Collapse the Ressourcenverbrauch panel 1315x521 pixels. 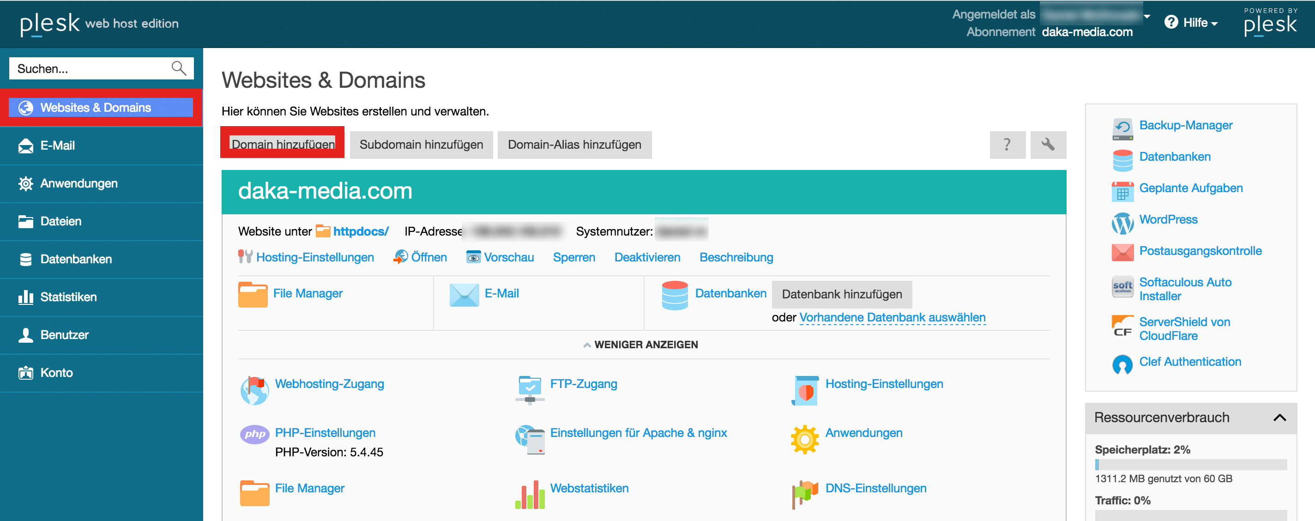click(1279, 418)
